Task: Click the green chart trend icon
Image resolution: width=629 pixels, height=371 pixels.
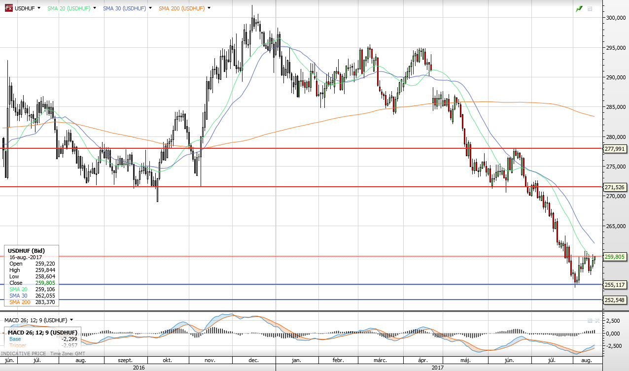Action: [579, 9]
